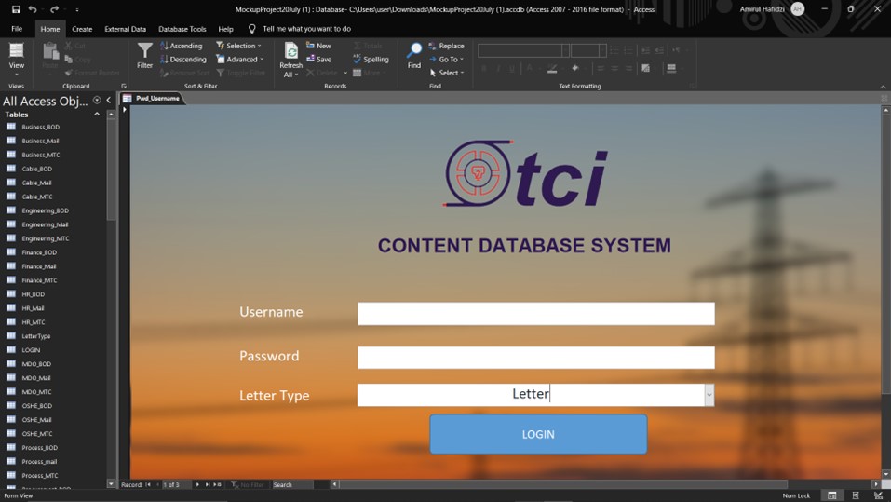891x502 pixels.
Task: Collapse the ribbon with the chevron
Action: point(883,87)
